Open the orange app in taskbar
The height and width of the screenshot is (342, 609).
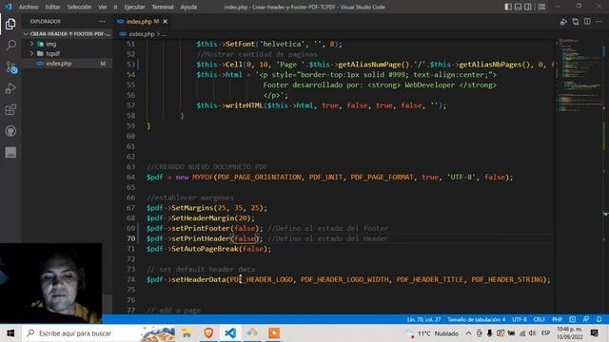tap(274, 333)
